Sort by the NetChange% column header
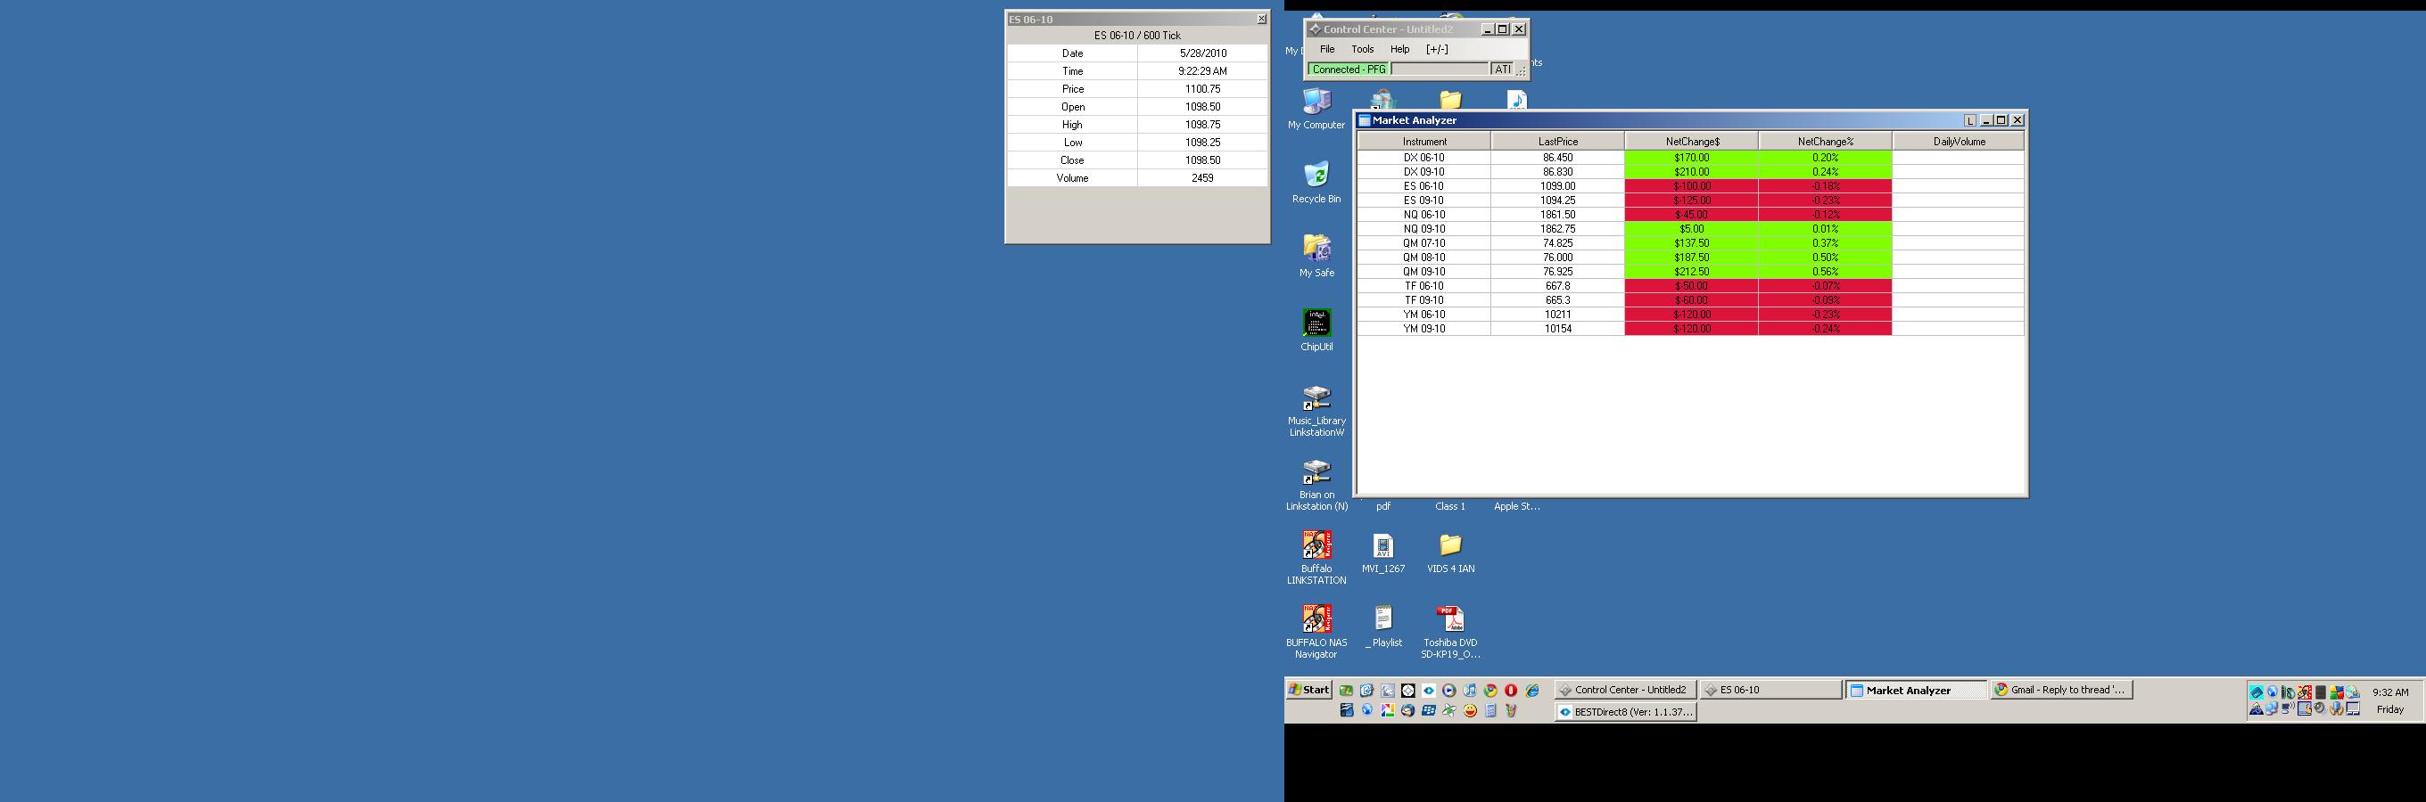This screenshot has width=2426, height=802. click(x=1824, y=141)
